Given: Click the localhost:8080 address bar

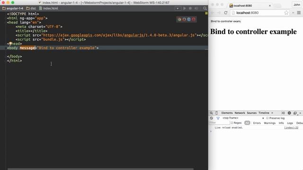Looking at the screenshot, I should pyautogui.click(x=260, y=13).
